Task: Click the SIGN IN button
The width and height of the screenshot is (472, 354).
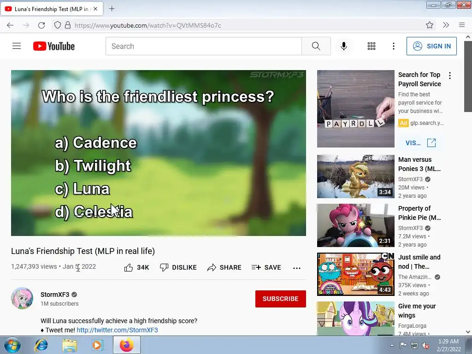Action: (431, 46)
